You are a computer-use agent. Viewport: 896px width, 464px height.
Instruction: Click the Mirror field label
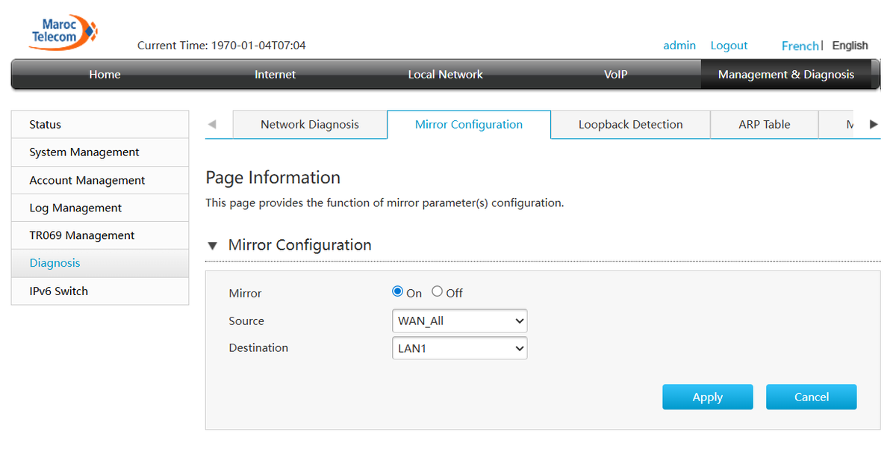[x=246, y=294]
